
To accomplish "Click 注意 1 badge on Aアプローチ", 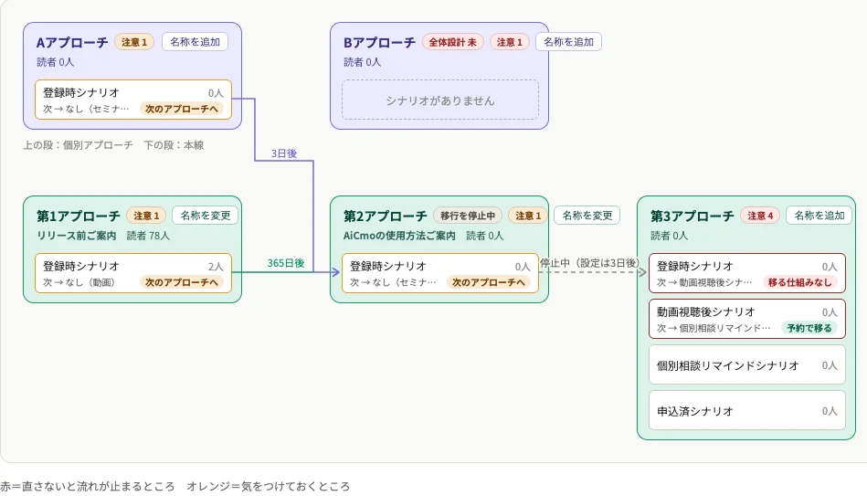I will 134,42.
